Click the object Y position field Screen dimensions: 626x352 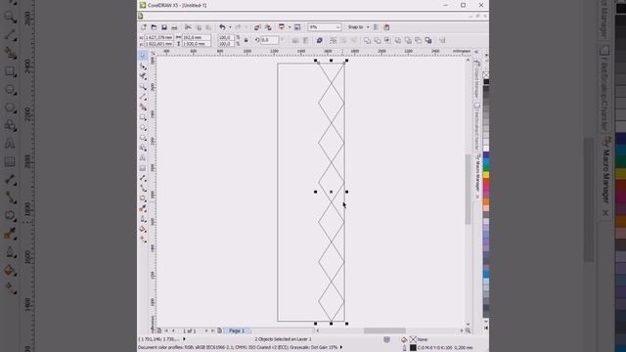[158, 43]
